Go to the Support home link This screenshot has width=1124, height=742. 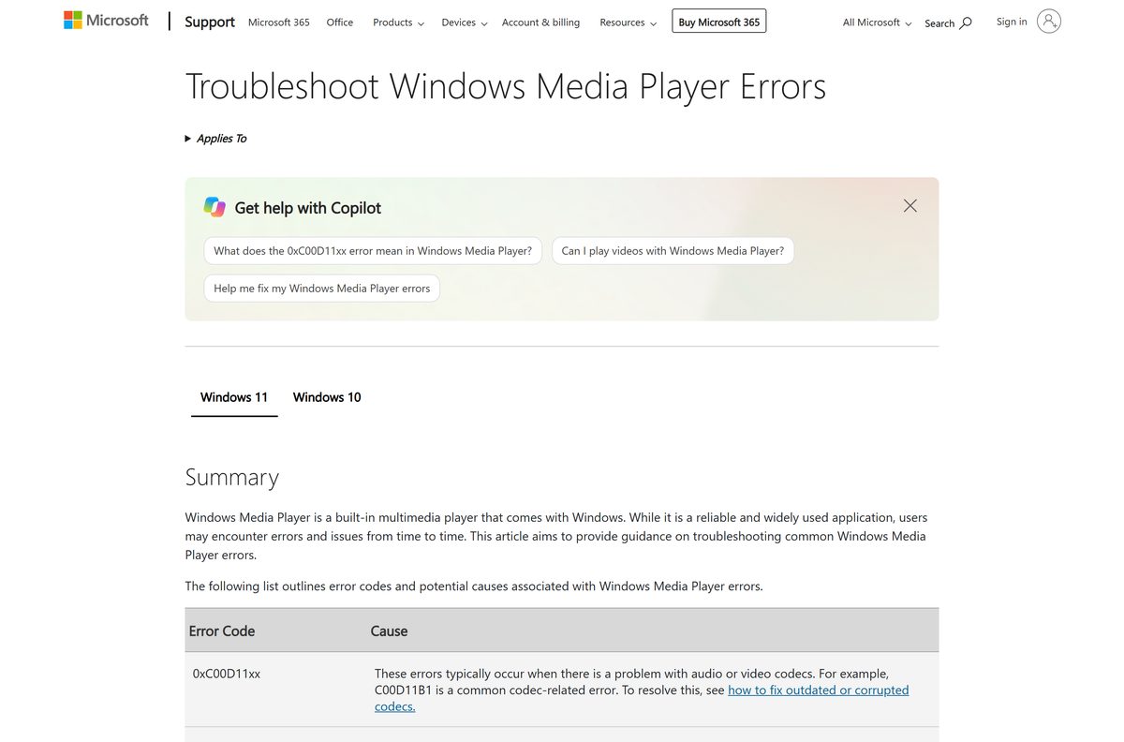210,22
